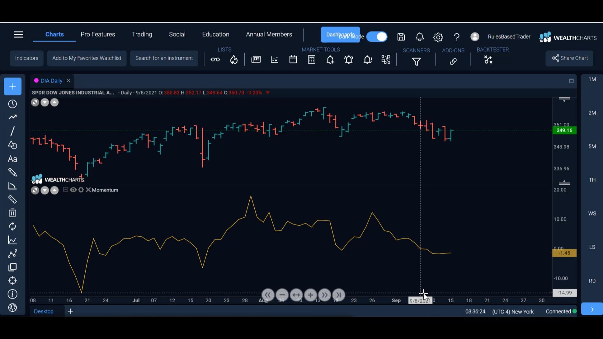Click the trash delete drawings icon
The image size is (603, 339).
coord(13,213)
